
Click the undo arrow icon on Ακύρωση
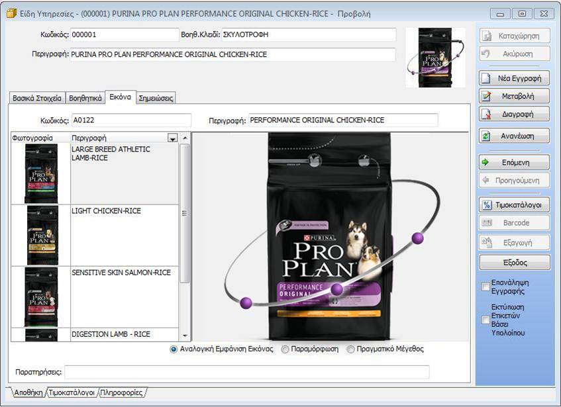click(486, 54)
